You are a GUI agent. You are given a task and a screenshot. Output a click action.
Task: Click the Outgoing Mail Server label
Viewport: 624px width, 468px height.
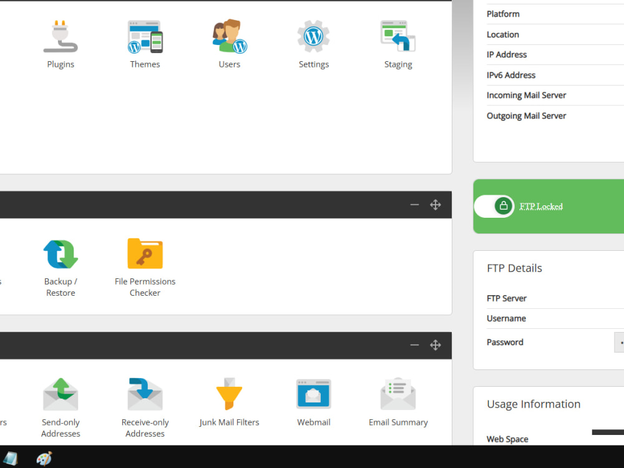526,116
